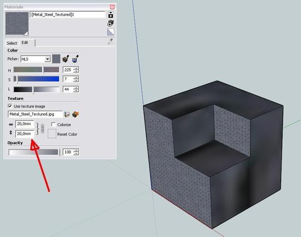Screen dimensions: 301x237
Task: Toggle the lock aspect ratio chain icon
Action: point(41,129)
